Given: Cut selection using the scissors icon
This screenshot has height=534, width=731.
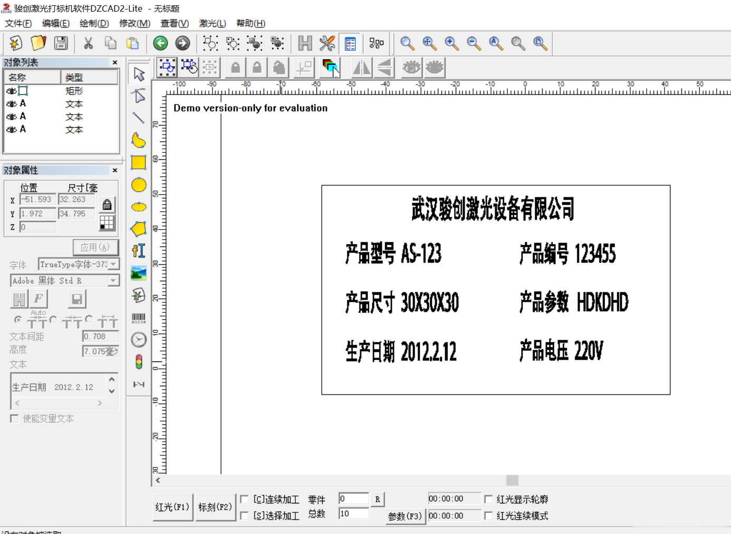Looking at the screenshot, I should coord(88,43).
